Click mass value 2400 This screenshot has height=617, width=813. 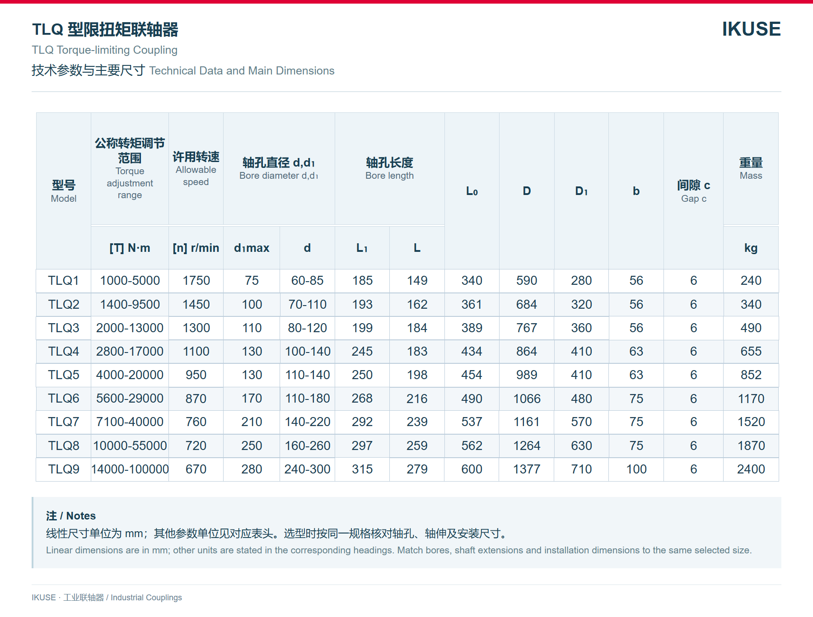click(x=751, y=469)
